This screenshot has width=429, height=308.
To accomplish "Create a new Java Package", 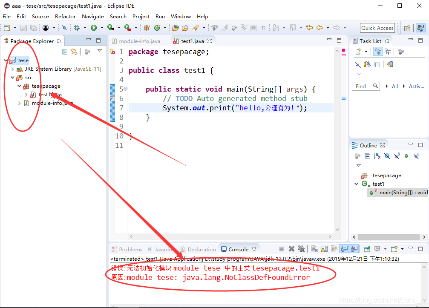I will (147, 28).
